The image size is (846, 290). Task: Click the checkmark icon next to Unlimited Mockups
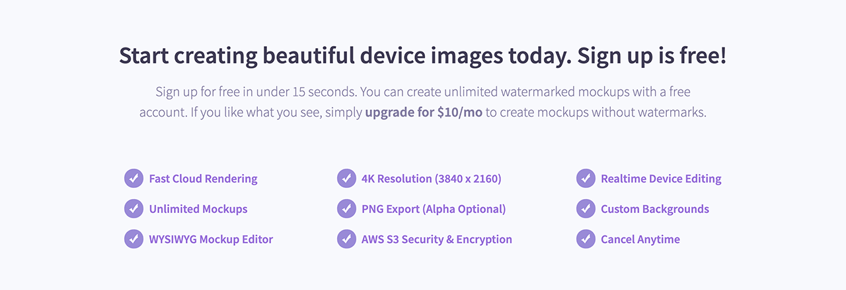pyautogui.click(x=134, y=209)
